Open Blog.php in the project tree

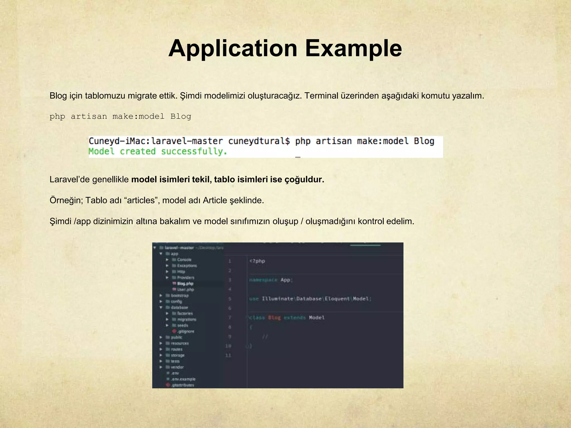pyautogui.click(x=185, y=283)
